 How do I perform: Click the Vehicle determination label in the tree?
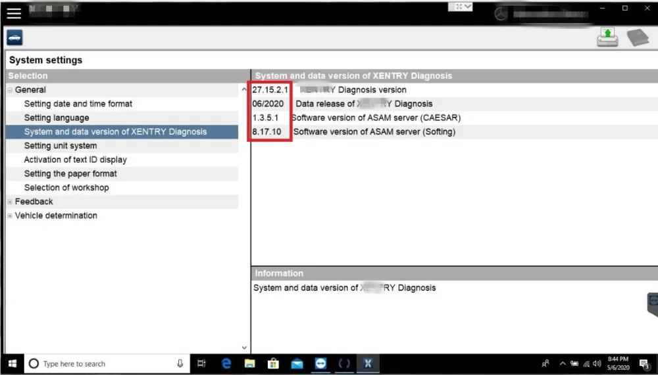(x=56, y=215)
